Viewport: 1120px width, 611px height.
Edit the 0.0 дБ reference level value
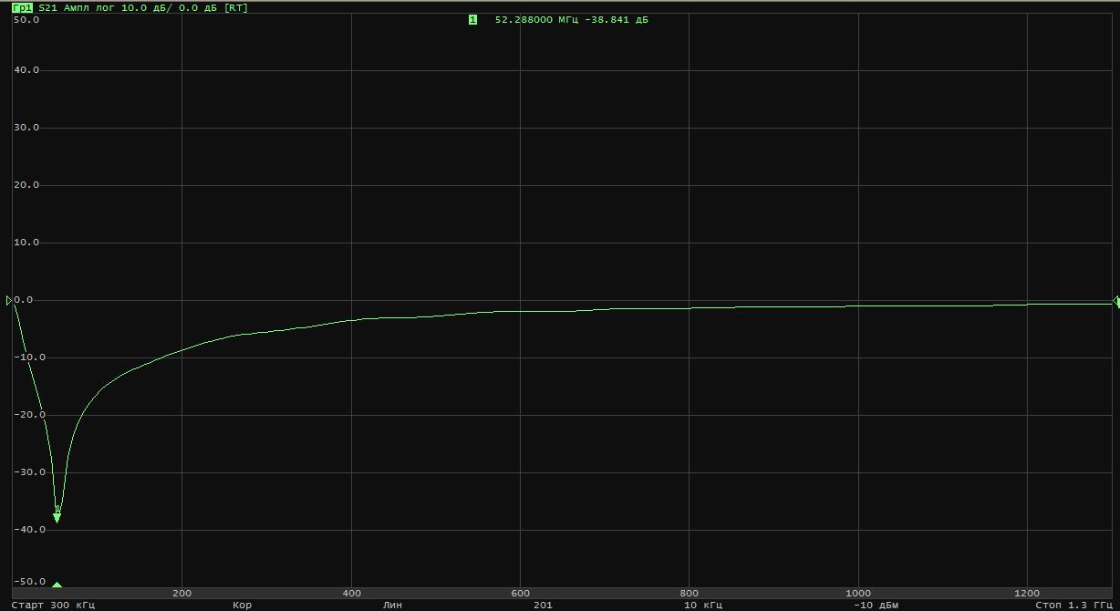pos(198,7)
